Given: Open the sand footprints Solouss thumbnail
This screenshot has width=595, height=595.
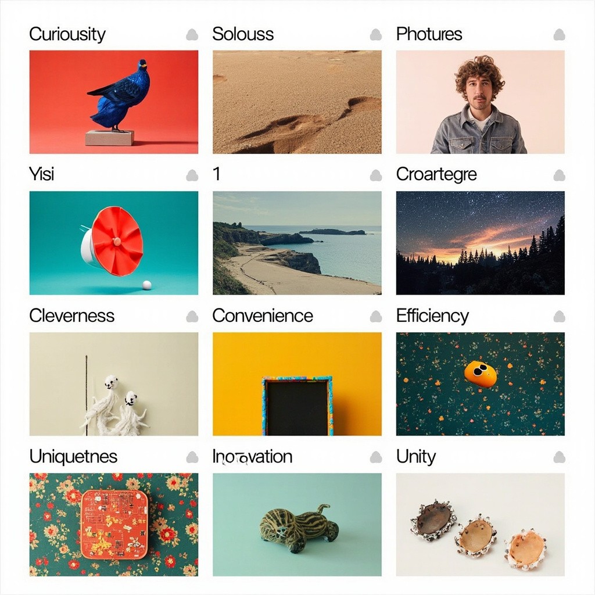Looking at the screenshot, I should (297, 102).
